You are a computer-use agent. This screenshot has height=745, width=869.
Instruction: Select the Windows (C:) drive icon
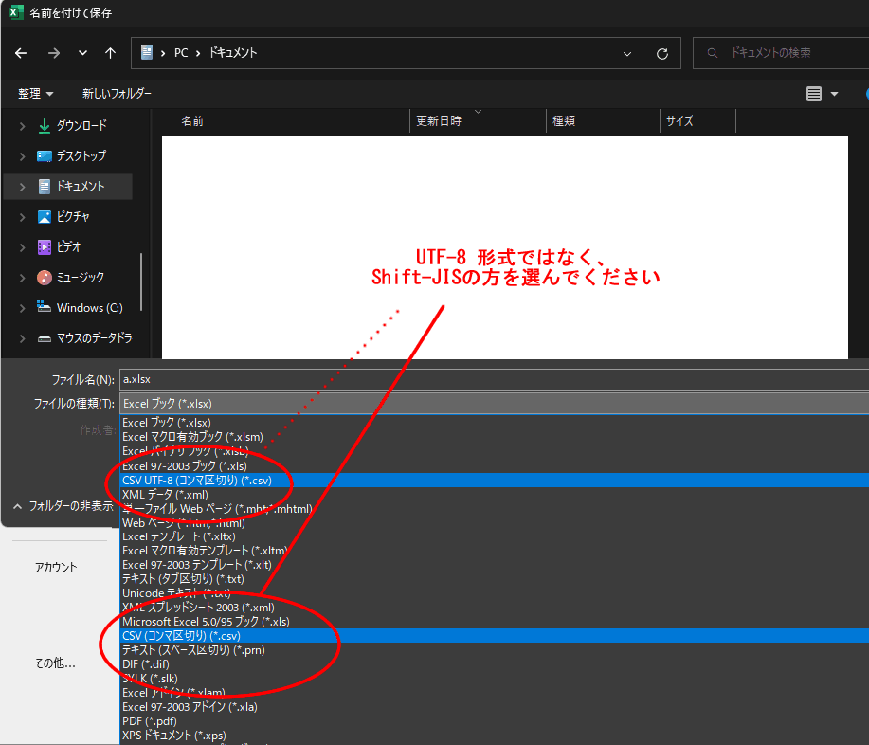pos(45,306)
